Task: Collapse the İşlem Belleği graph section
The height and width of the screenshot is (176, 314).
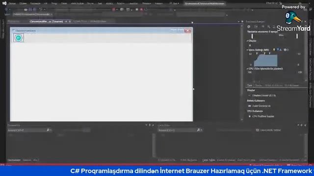Action: (247, 50)
